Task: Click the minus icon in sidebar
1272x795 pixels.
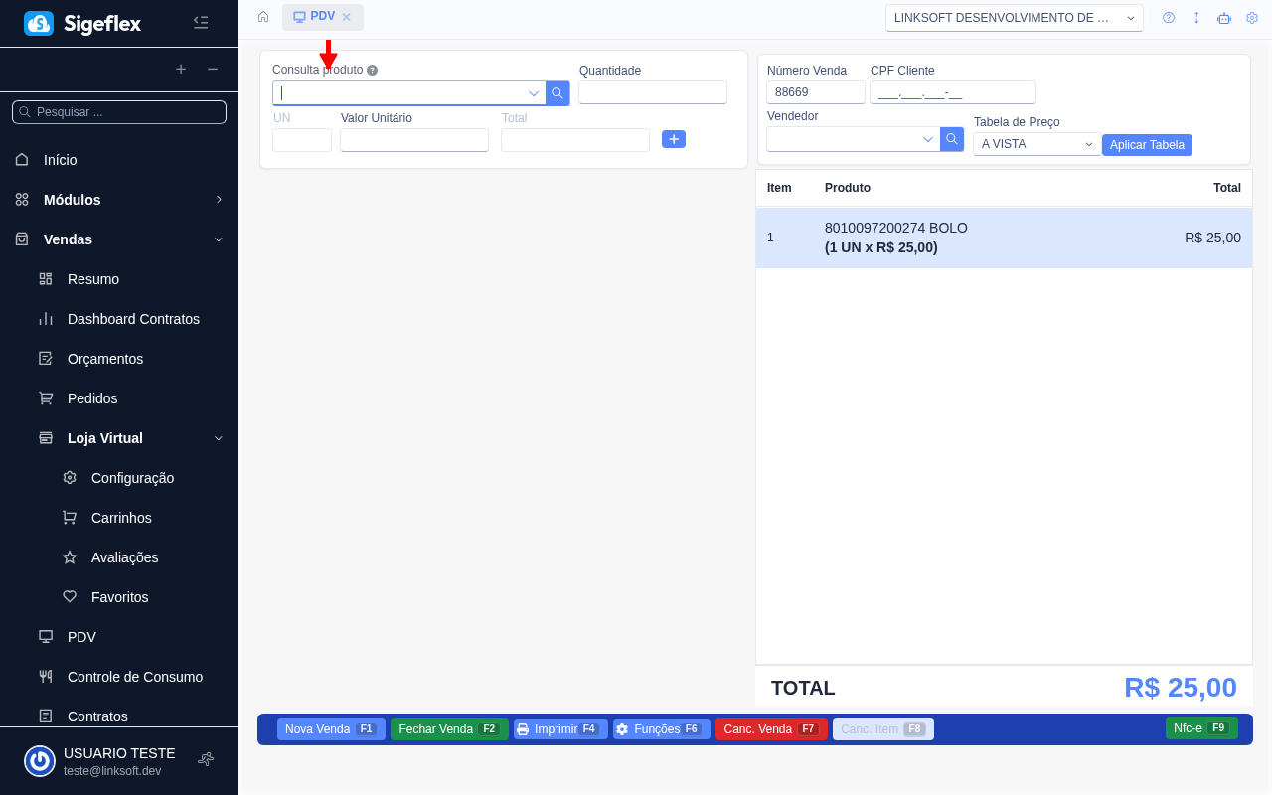Action: [213, 69]
